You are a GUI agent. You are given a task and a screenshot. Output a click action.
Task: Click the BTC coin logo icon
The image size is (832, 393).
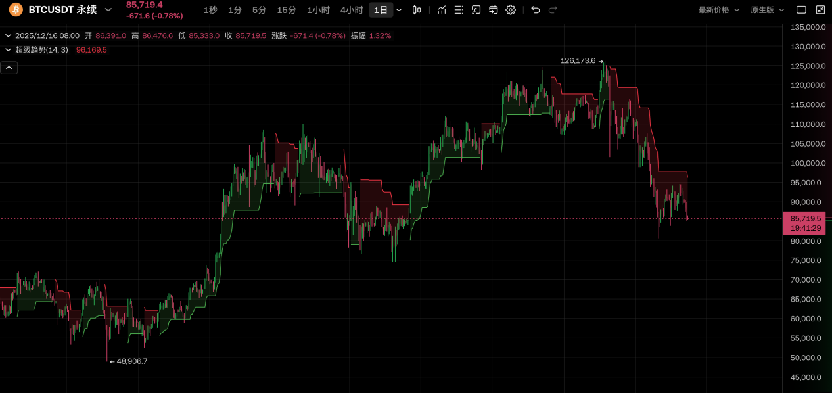tap(14, 10)
